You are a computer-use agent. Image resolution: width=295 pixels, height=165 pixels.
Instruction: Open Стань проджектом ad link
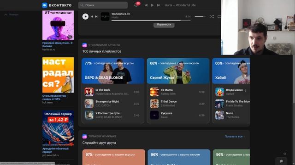55,97
